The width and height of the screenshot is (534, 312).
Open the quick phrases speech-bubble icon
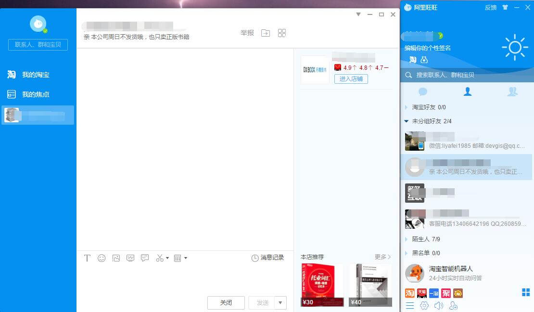145,258
